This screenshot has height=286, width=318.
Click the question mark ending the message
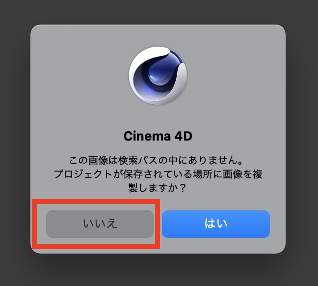[x=183, y=188]
